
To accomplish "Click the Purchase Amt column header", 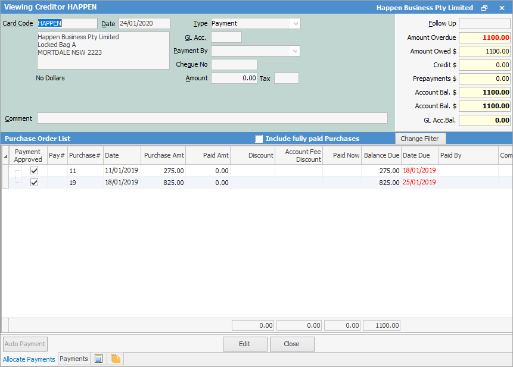I will pyautogui.click(x=163, y=155).
